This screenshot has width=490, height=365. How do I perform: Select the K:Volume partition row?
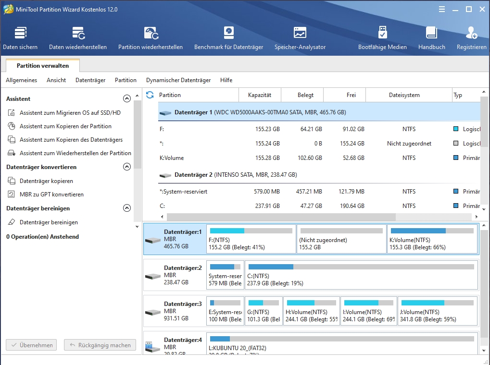319,158
